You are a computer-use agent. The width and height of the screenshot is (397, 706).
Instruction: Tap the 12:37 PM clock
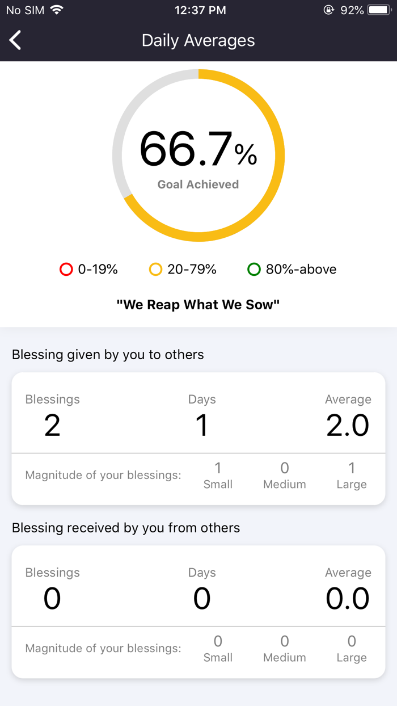click(x=200, y=10)
